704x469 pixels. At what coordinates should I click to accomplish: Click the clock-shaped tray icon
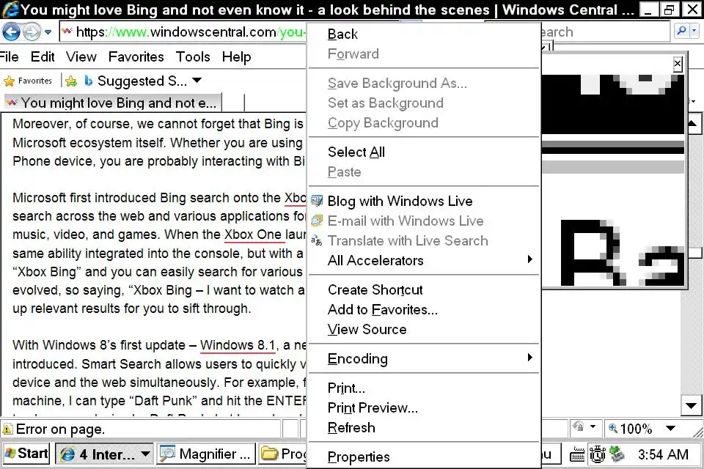(x=597, y=454)
